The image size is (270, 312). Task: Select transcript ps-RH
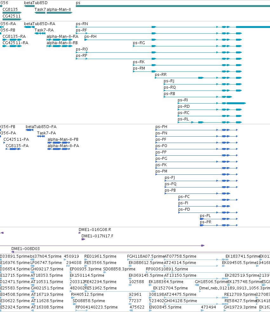[x=90, y=37]
